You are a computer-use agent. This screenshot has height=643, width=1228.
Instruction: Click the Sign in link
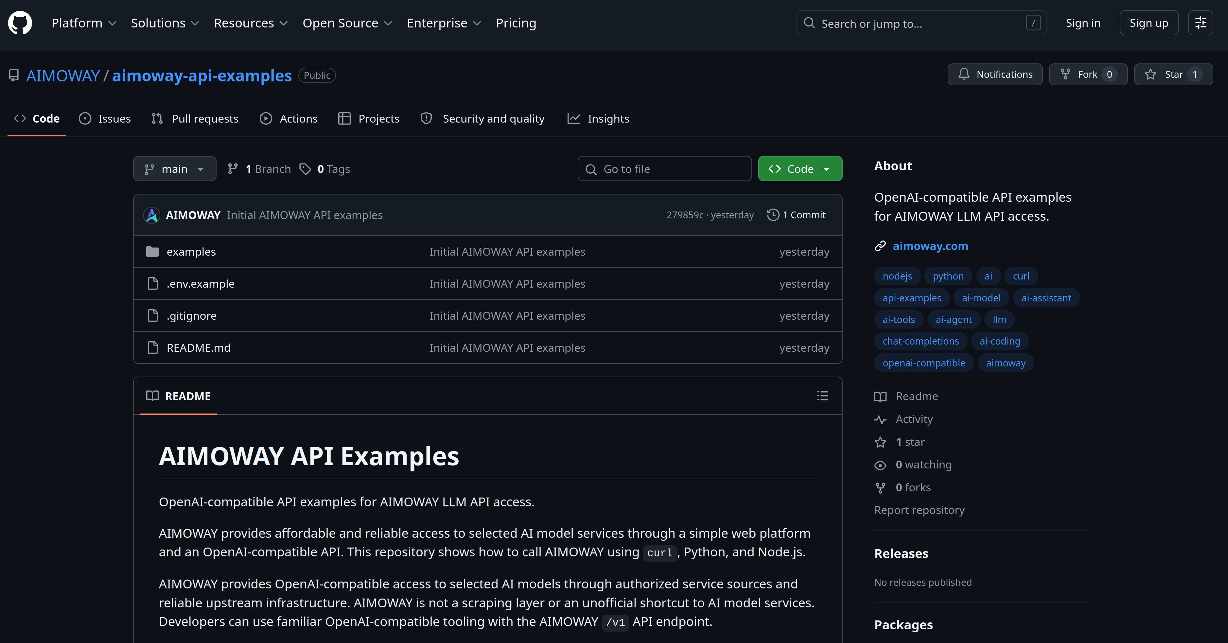pos(1083,23)
